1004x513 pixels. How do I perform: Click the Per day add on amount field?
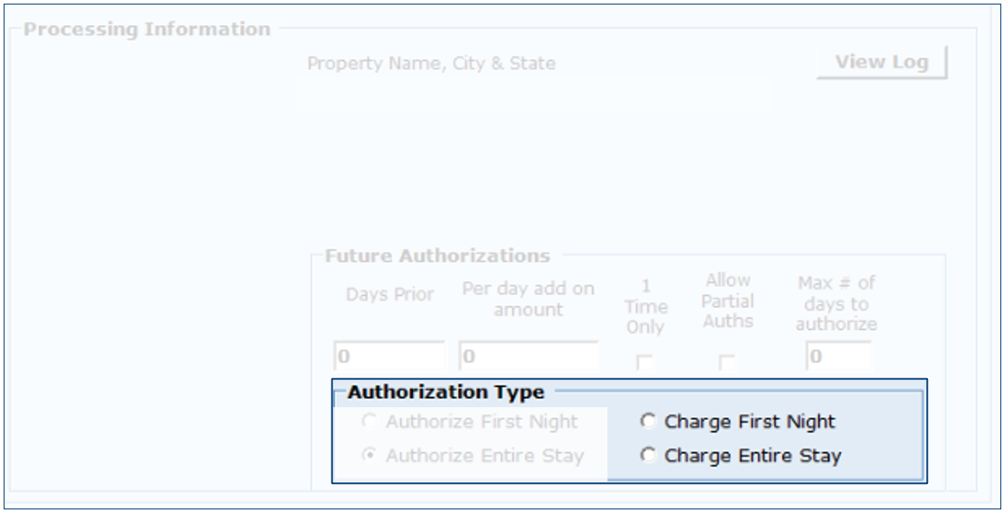(529, 356)
